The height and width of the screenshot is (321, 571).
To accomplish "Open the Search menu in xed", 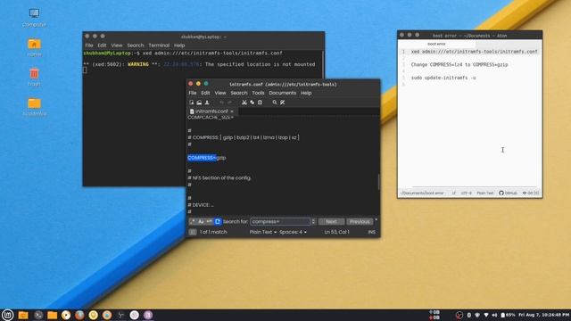I will [x=239, y=93].
